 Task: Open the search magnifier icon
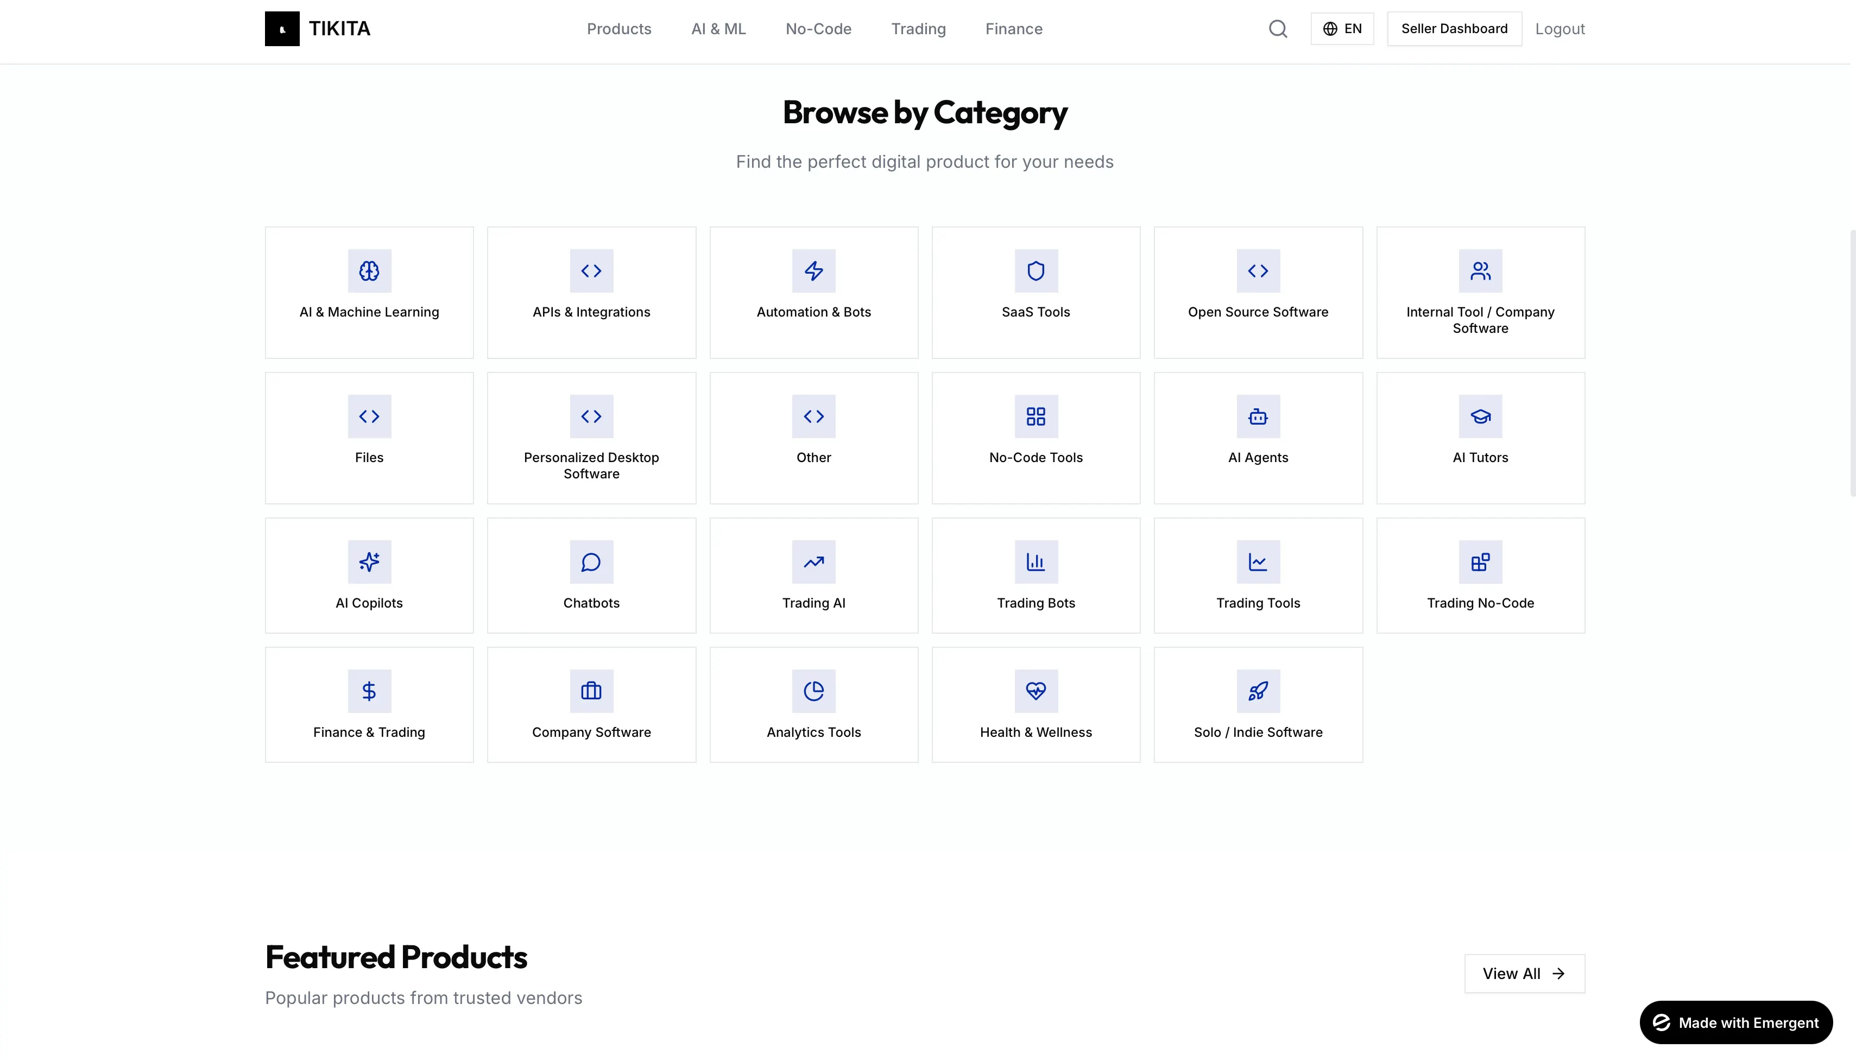coord(1277,28)
